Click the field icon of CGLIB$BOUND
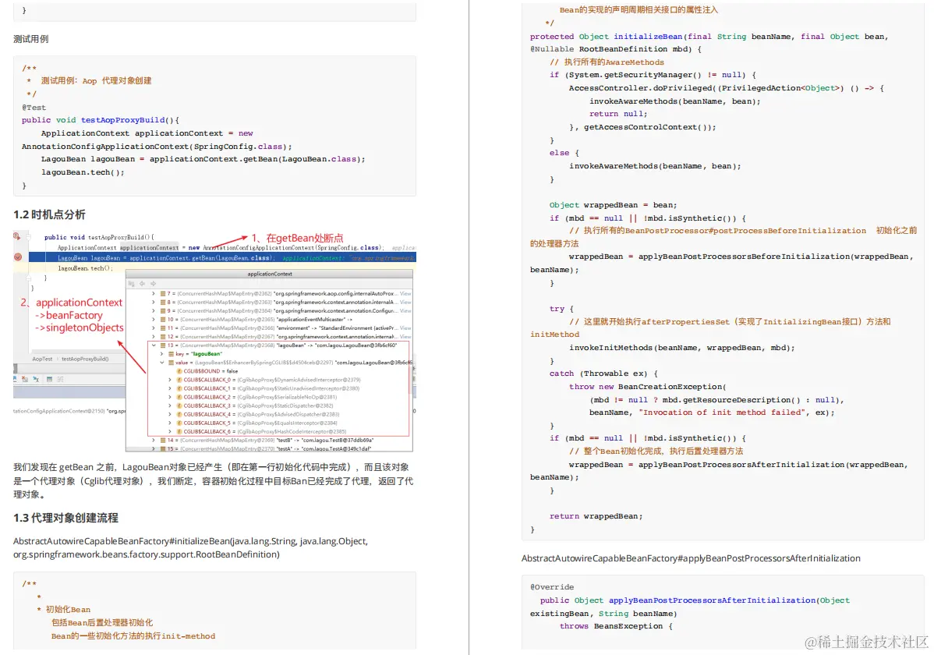The width and height of the screenshot is (934, 655). click(179, 371)
